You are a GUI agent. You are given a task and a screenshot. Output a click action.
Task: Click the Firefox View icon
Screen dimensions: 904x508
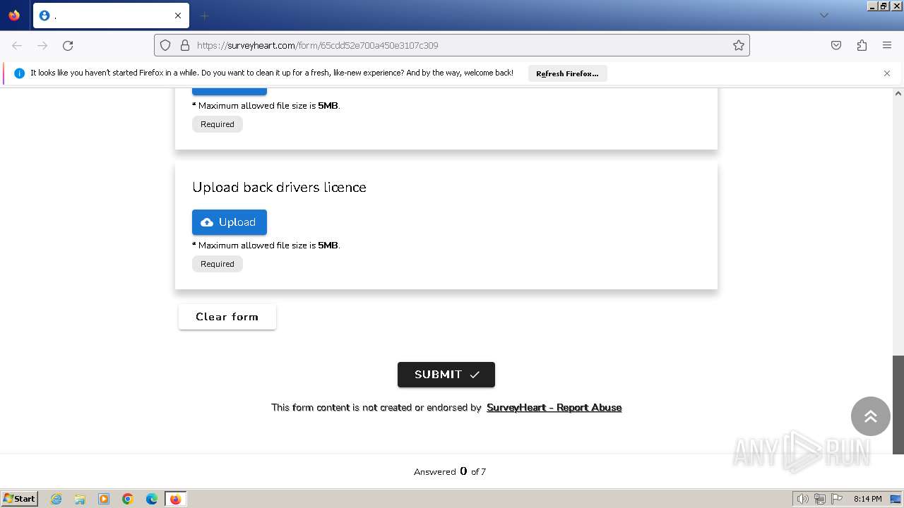coord(14,16)
